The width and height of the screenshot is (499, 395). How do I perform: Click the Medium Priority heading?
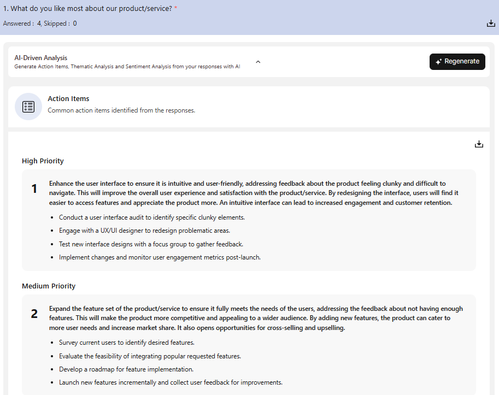[x=49, y=286]
